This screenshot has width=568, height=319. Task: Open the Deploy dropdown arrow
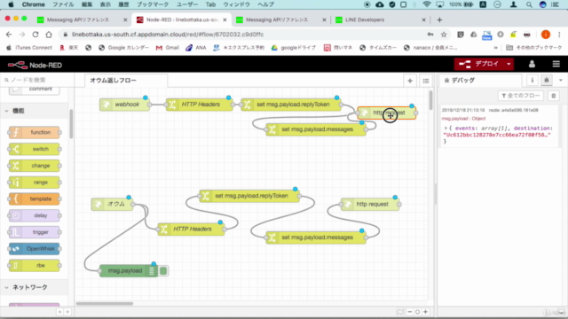pos(509,64)
